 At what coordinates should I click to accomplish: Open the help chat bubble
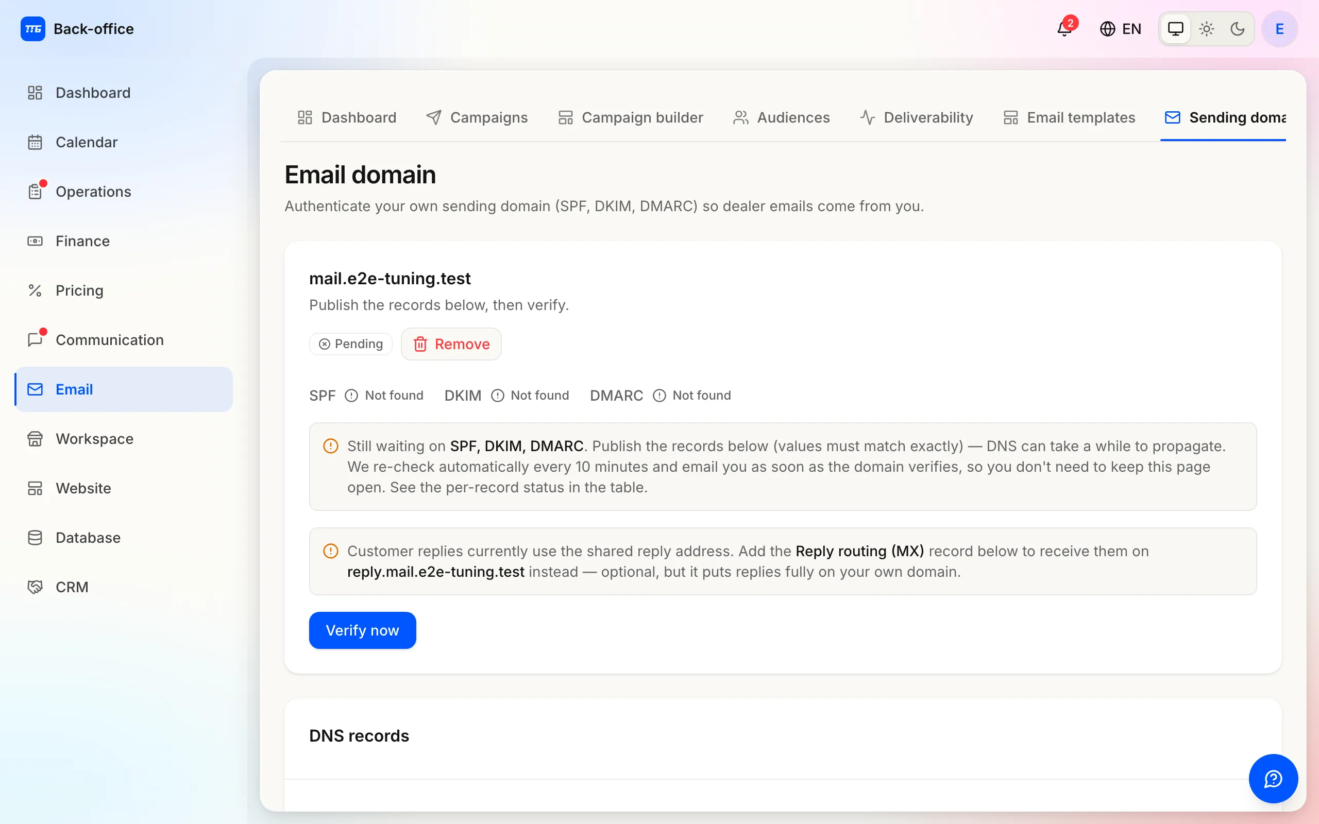(x=1273, y=779)
